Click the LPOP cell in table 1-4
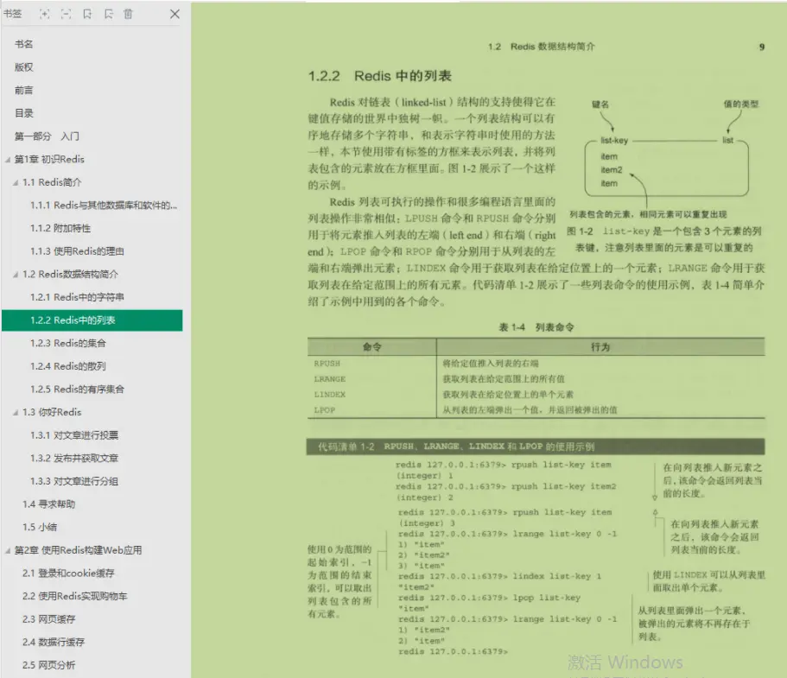787x678 pixels. tap(324, 410)
